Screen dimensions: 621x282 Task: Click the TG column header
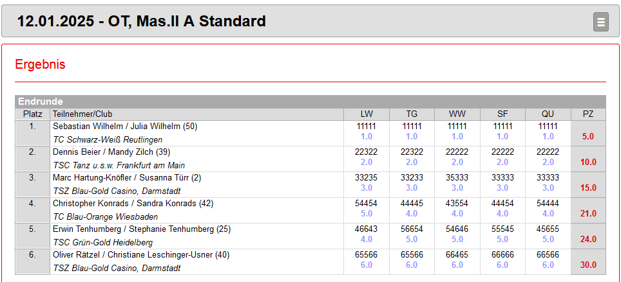(412, 114)
